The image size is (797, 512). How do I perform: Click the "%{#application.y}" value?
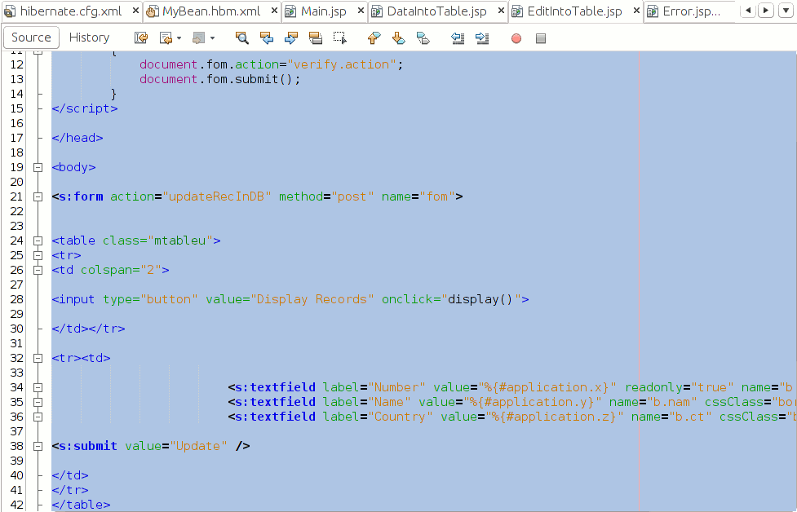pos(533,402)
